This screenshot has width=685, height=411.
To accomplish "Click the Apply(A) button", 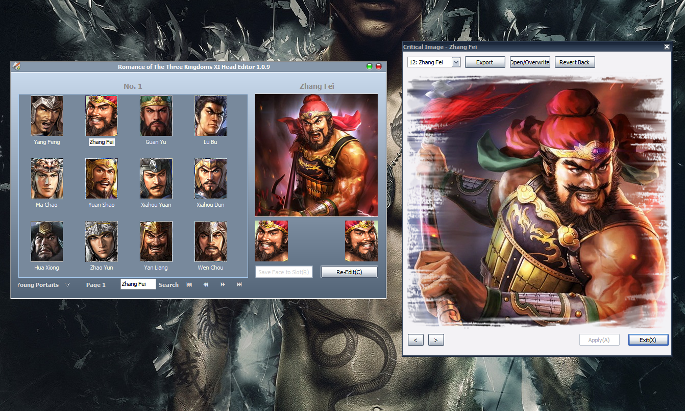I will coord(599,340).
